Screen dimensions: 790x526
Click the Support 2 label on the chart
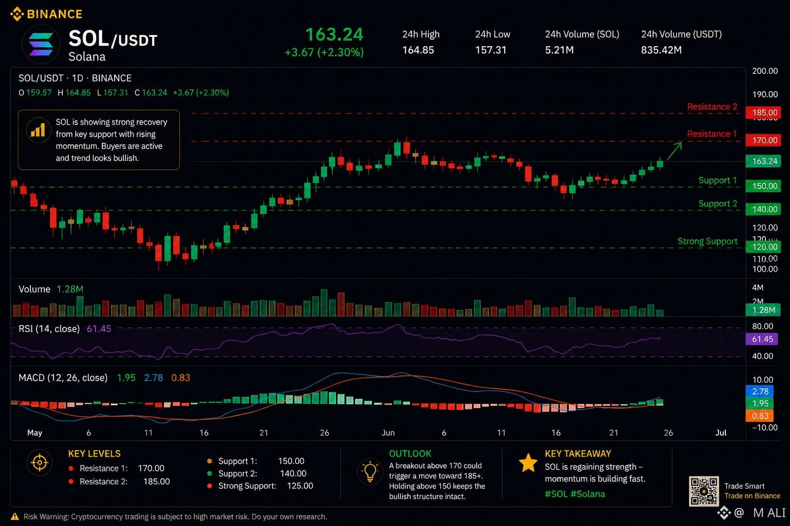pos(717,203)
